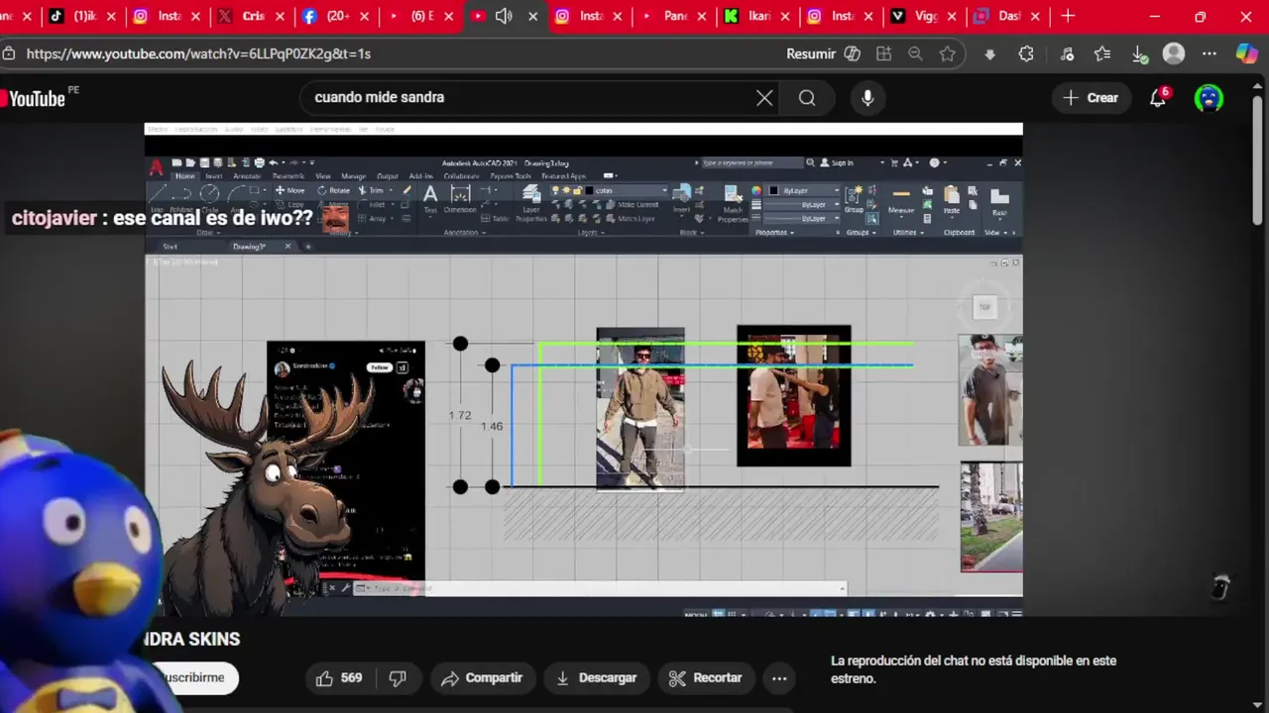Open more video actions (three dots)
Screen dimensions: 1269x713
pos(779,678)
